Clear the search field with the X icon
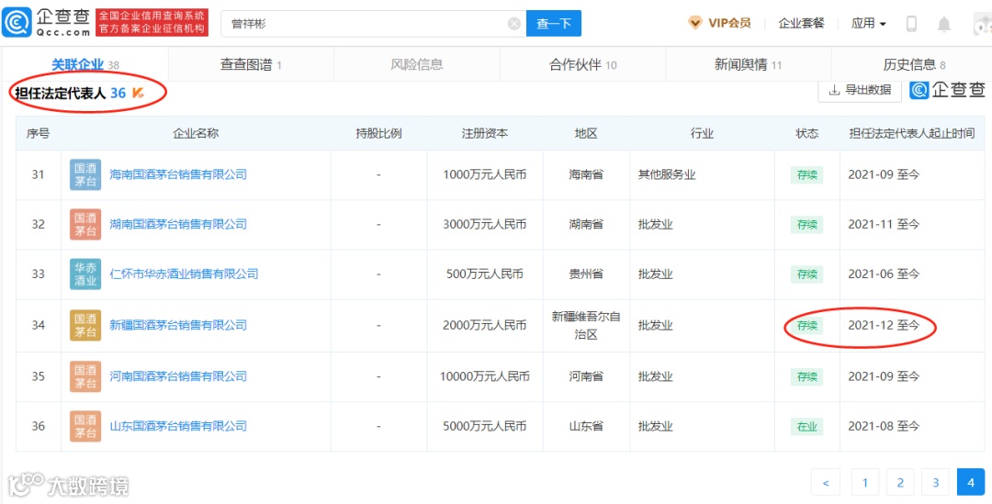The height and width of the screenshot is (504, 992). 514,23
